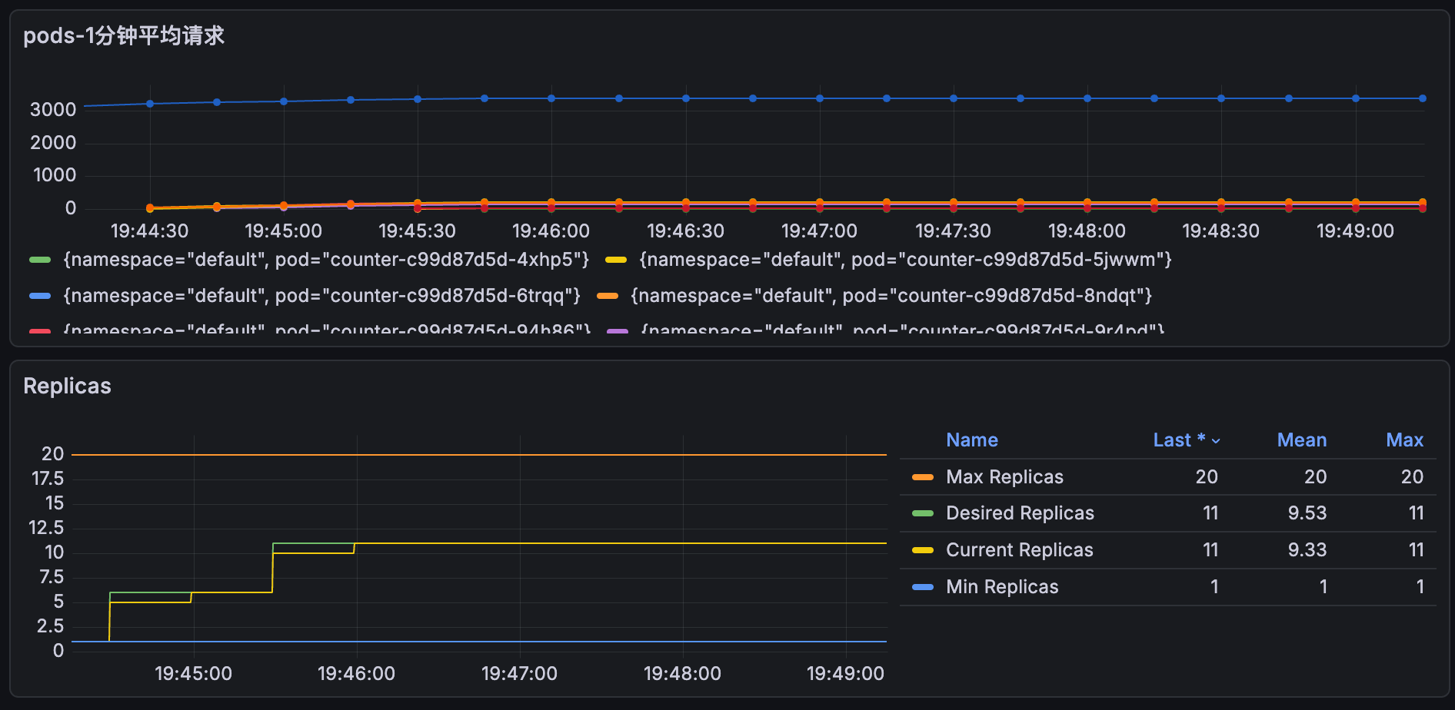Image resolution: width=1455 pixels, height=710 pixels.
Task: Click the 9.53 mean value for Desired Replicas
Action: (x=1307, y=513)
